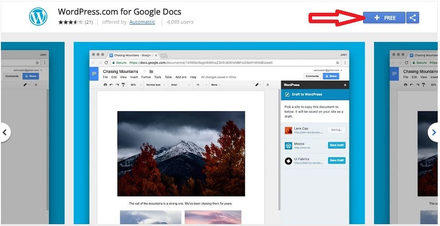Click the document caption about the call of the mountains
Image resolution: width=440 pixels, height=226 pixels.
[x=181, y=203]
